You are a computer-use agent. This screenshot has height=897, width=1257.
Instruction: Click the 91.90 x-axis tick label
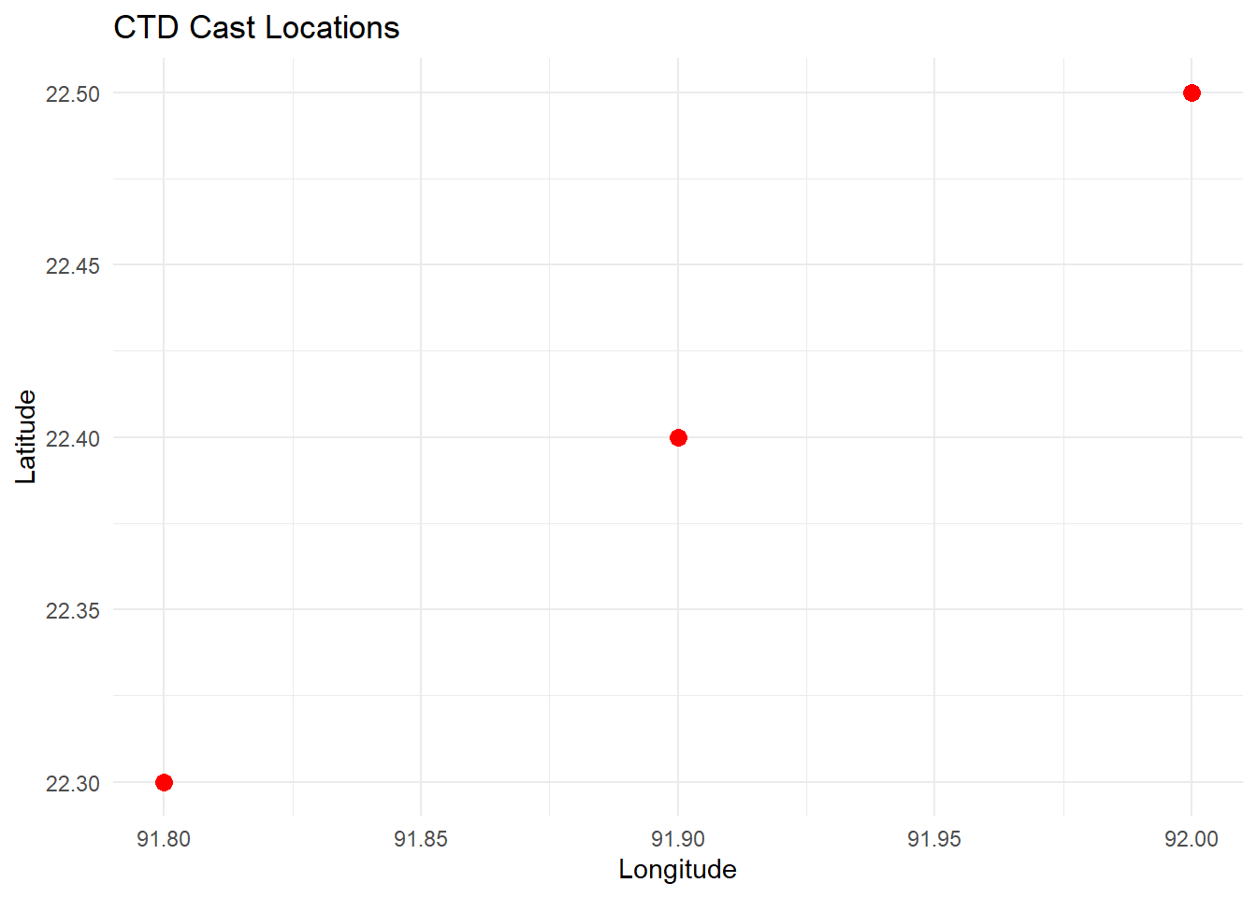point(678,839)
